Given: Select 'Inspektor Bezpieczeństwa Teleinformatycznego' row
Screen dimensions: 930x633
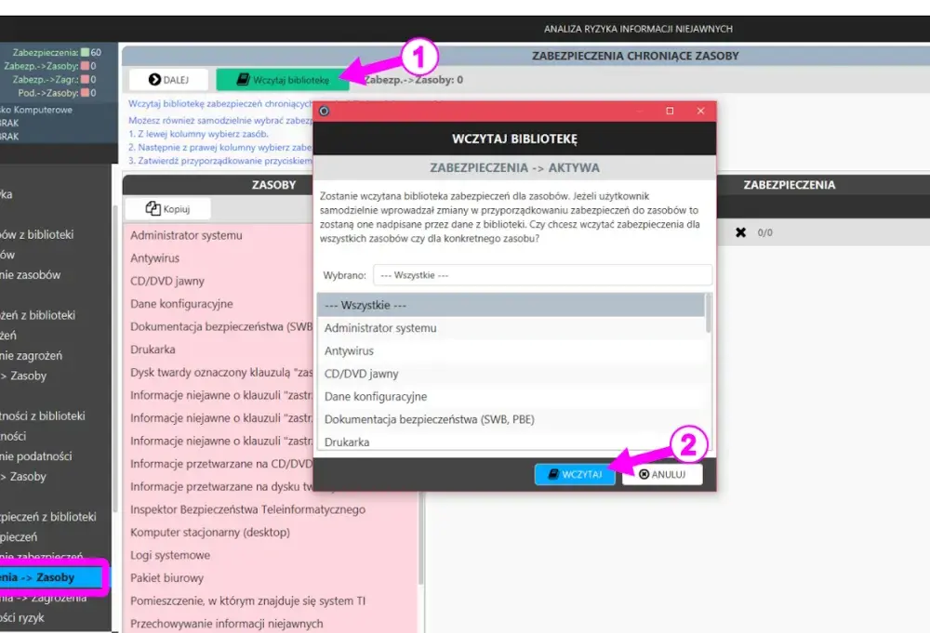Looking at the screenshot, I should coord(271,509).
